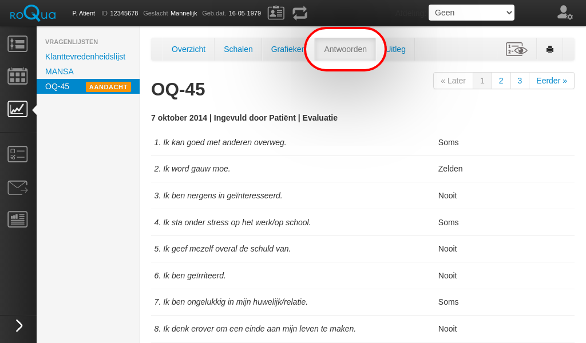
Task: Click the VRAGENLIJSTEN section header
Action: pos(72,42)
